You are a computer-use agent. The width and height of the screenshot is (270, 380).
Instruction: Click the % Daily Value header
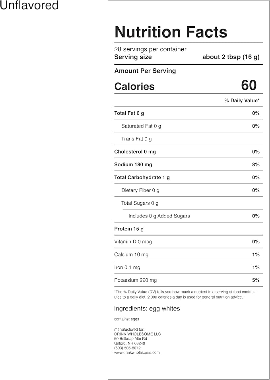pyautogui.click(x=242, y=100)
